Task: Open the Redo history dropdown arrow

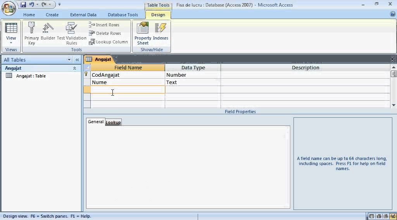Action: (50, 5)
